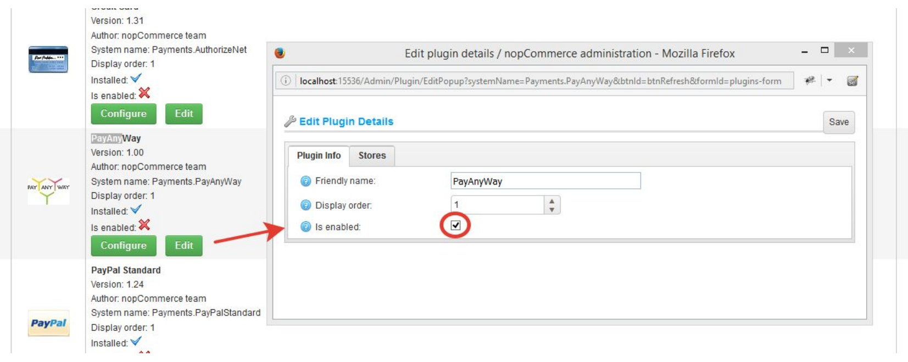This screenshot has width=908, height=362.
Task: Show help for the Is enabled option
Action: click(306, 227)
